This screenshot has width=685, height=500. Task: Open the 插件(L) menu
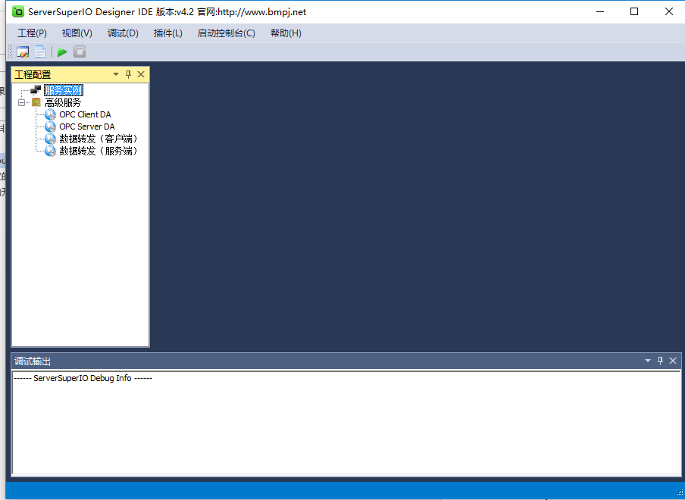pyautogui.click(x=167, y=33)
